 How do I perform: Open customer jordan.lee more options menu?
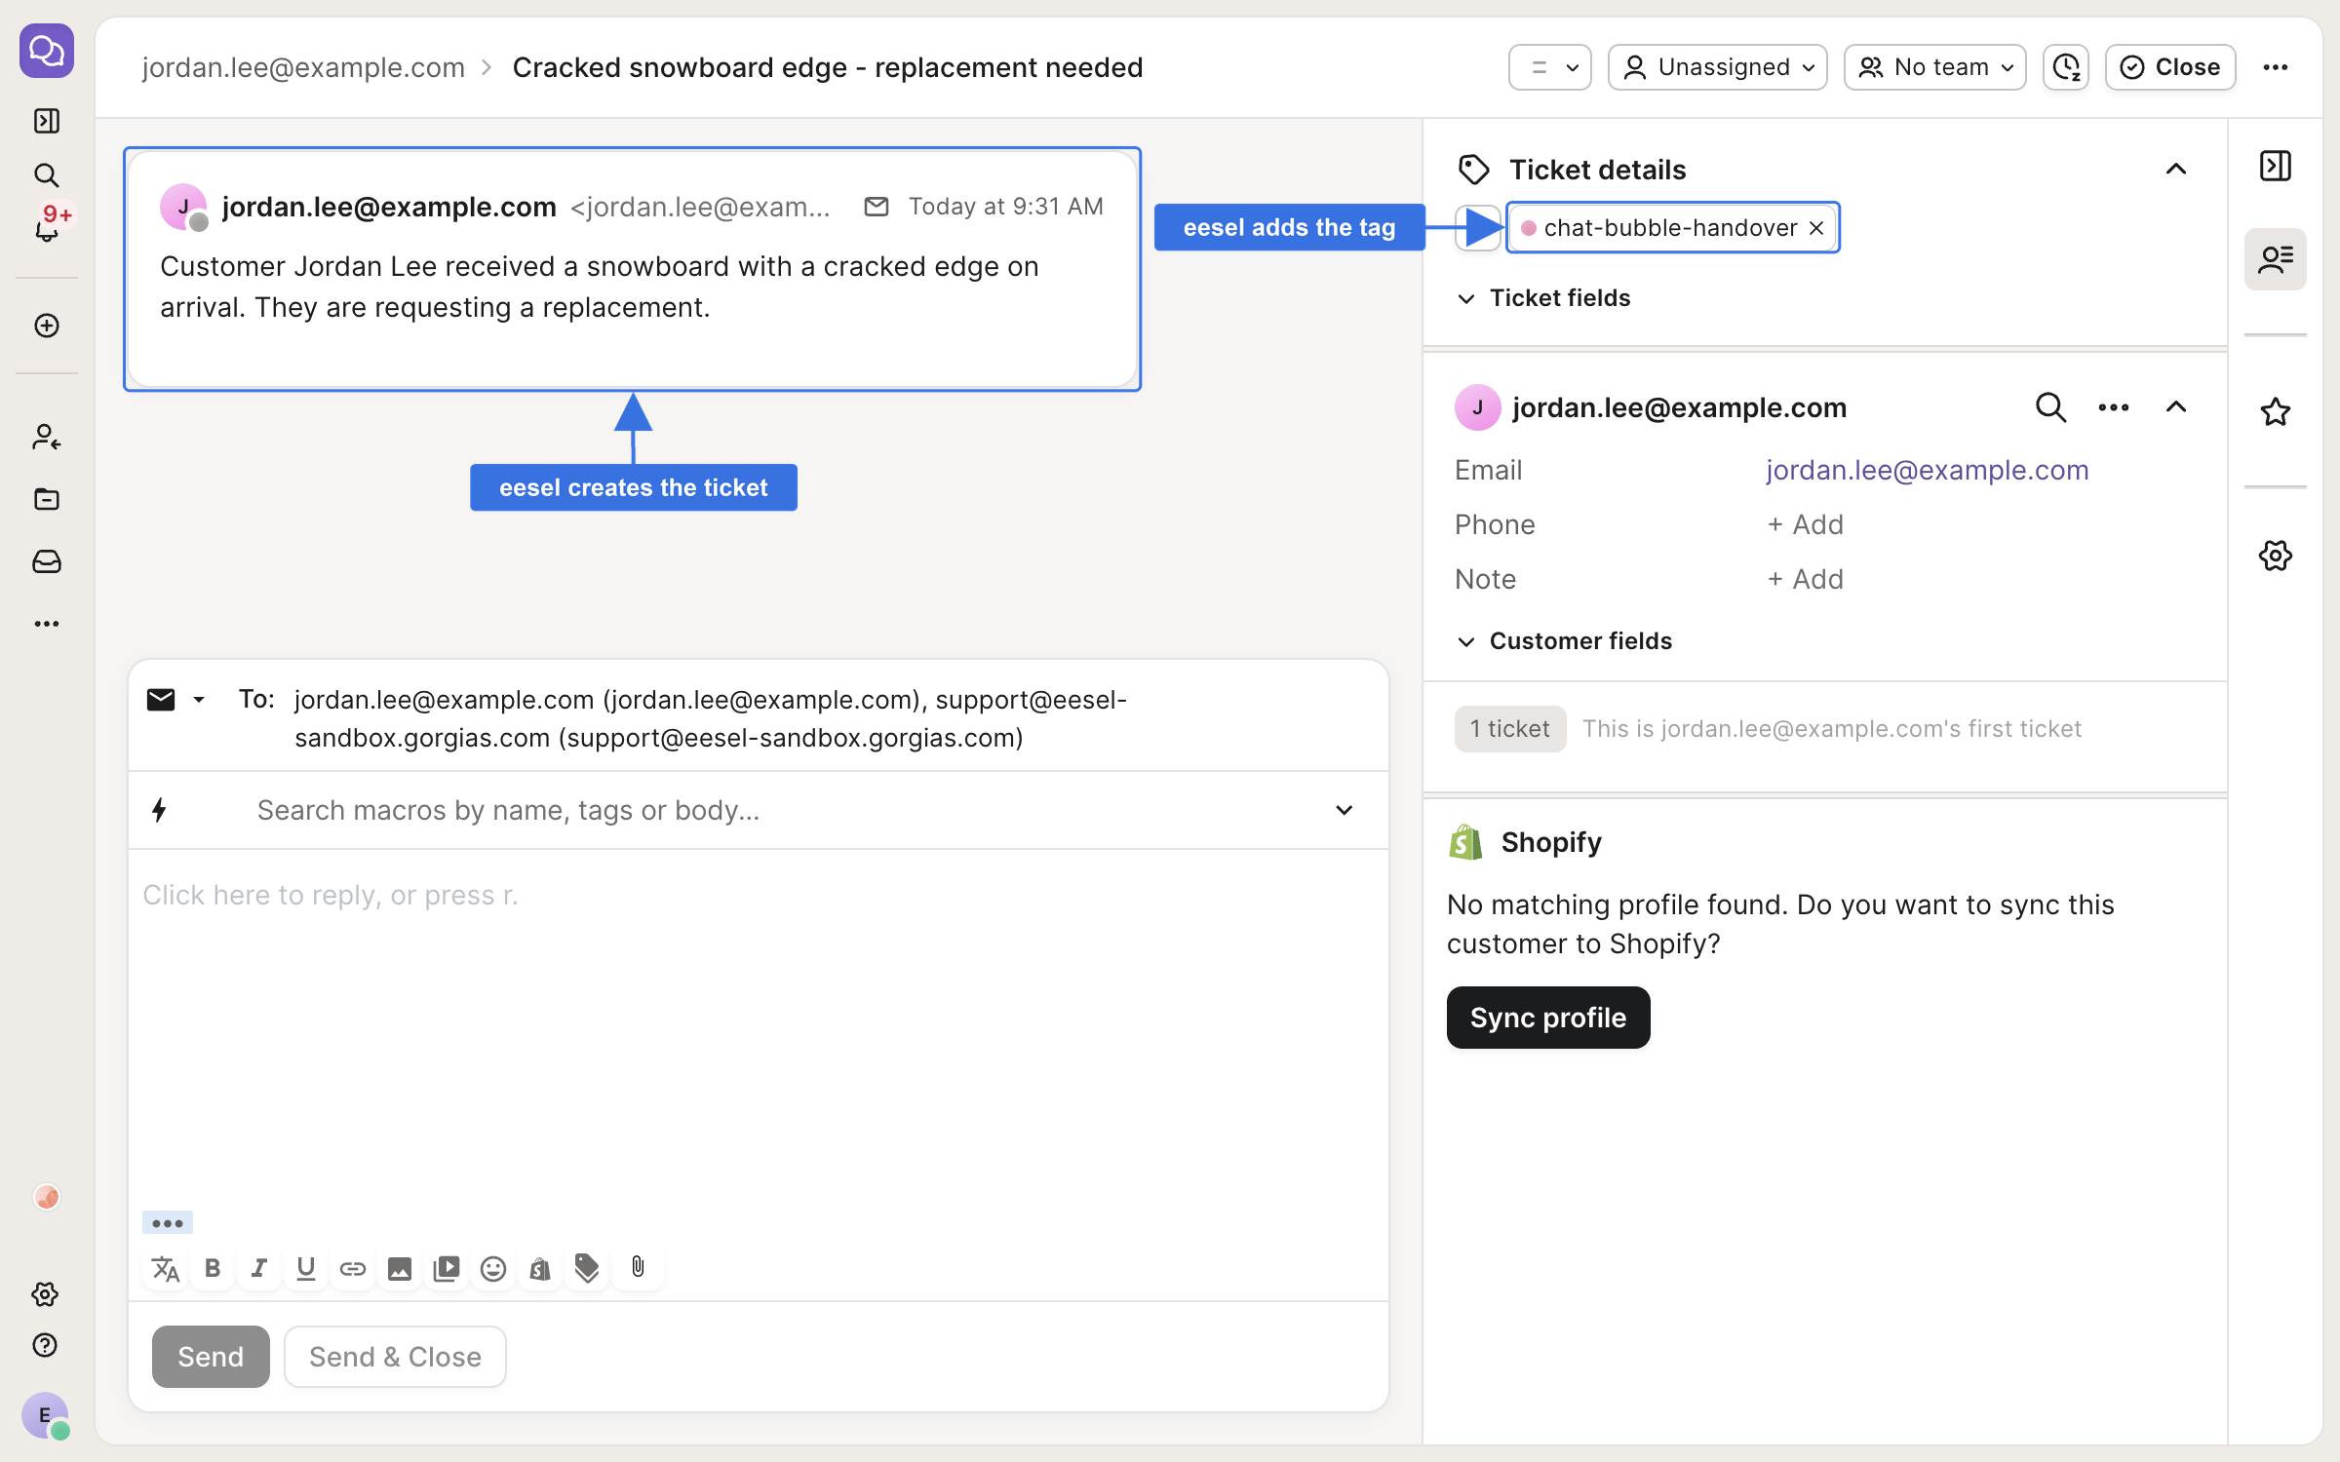(x=2114, y=407)
